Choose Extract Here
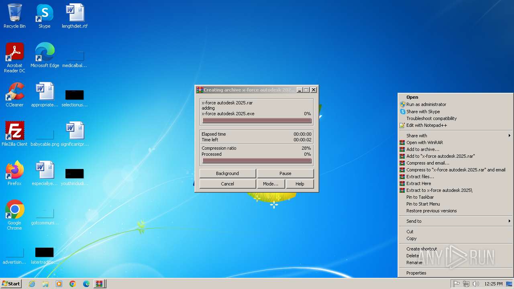The width and height of the screenshot is (514, 289). coord(455,183)
